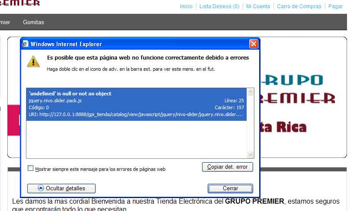Click the bold warning heading in dialog

pos(148,58)
